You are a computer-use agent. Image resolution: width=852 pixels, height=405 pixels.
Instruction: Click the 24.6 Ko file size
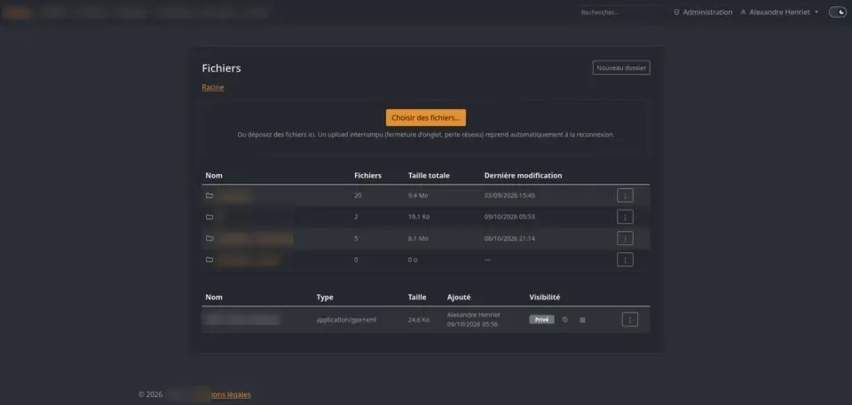coord(418,320)
